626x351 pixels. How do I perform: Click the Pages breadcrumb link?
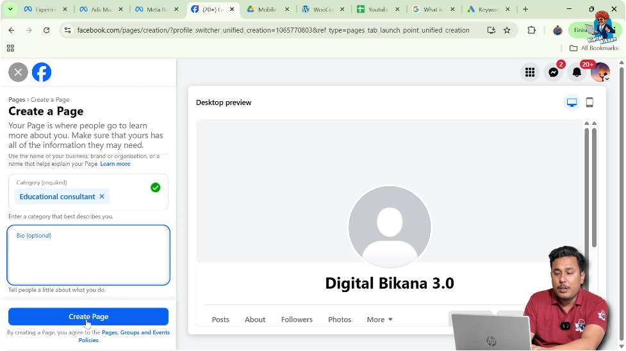click(17, 99)
